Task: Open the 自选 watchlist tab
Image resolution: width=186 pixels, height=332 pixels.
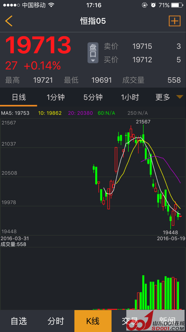Action: [19, 321]
